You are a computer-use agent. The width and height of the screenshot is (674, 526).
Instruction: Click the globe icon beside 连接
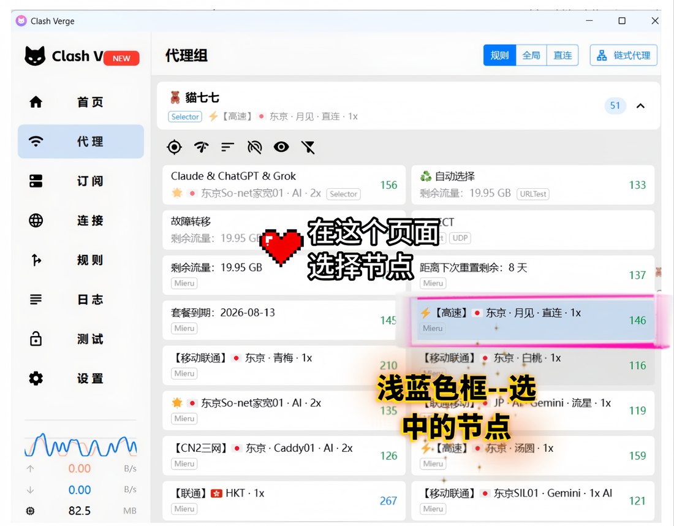36,221
